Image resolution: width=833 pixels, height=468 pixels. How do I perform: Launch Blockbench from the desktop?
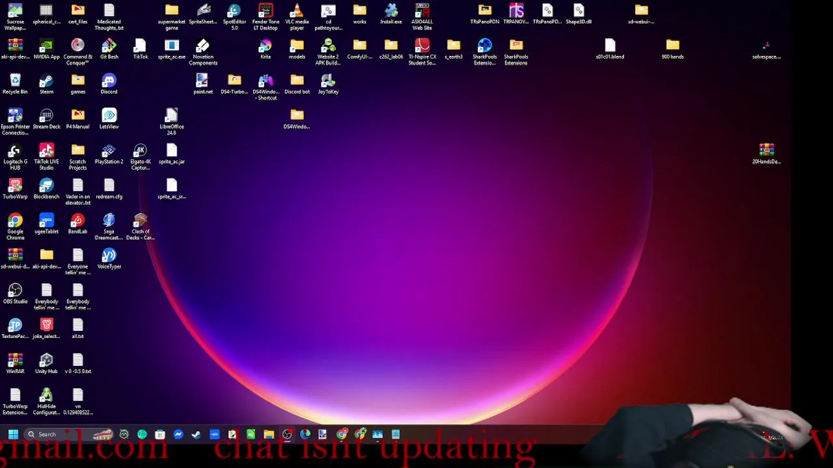(x=46, y=189)
